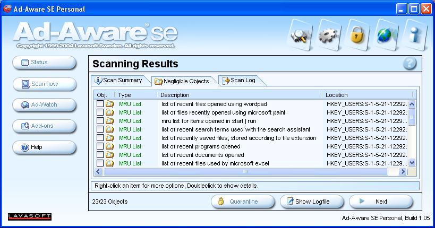
Task: Click the horizontal scrollbar thumb
Action: coord(245,171)
